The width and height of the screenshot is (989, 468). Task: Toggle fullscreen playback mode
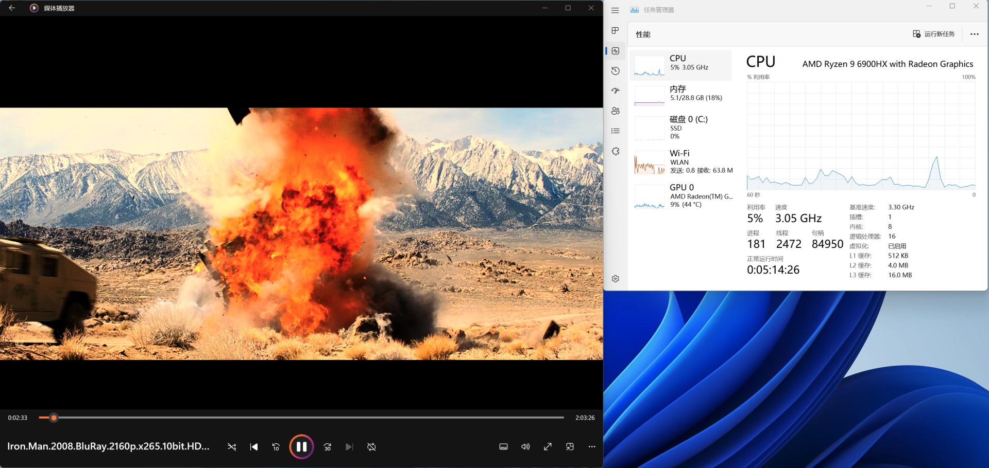(x=547, y=446)
